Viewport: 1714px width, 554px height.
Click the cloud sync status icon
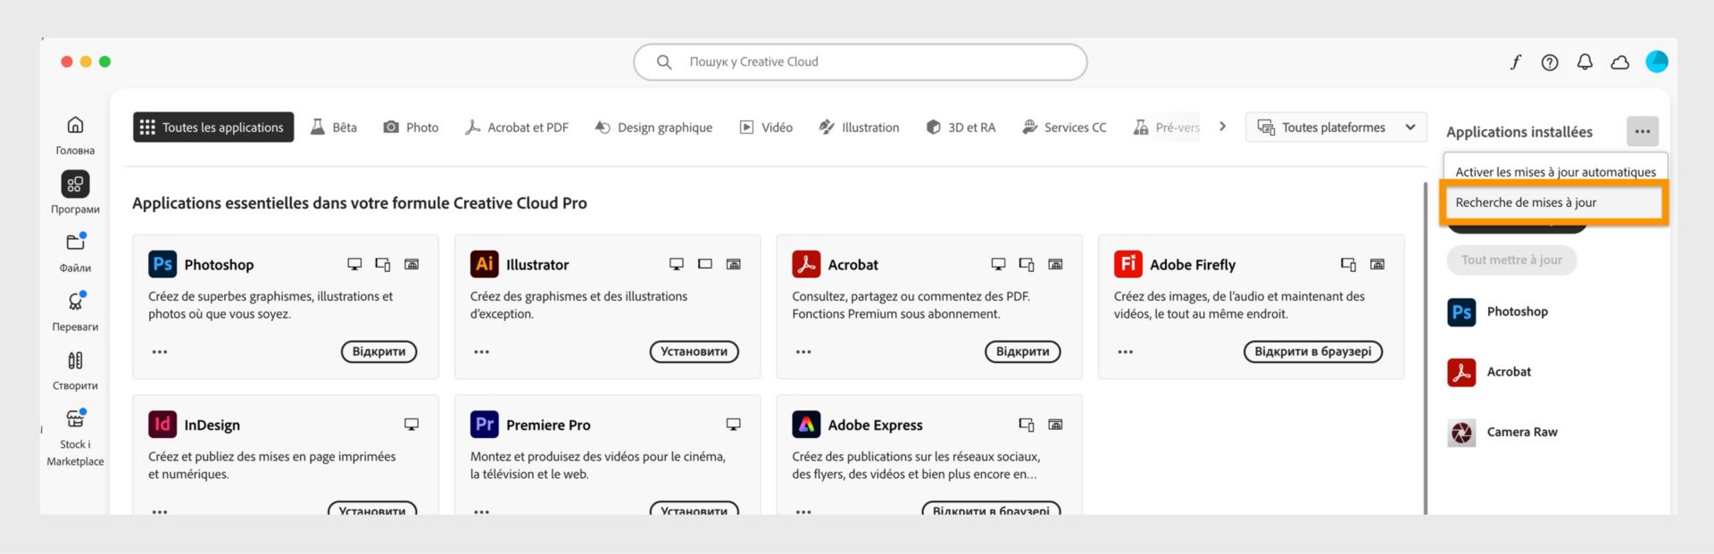[x=1619, y=62]
